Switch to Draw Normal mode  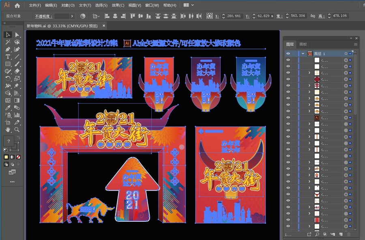tap(6, 164)
